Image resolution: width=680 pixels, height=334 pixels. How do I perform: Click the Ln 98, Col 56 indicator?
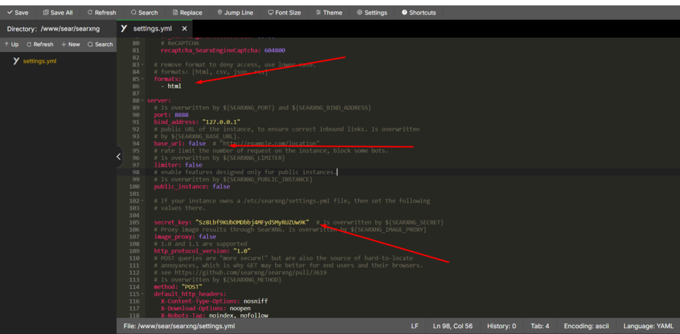454,326
